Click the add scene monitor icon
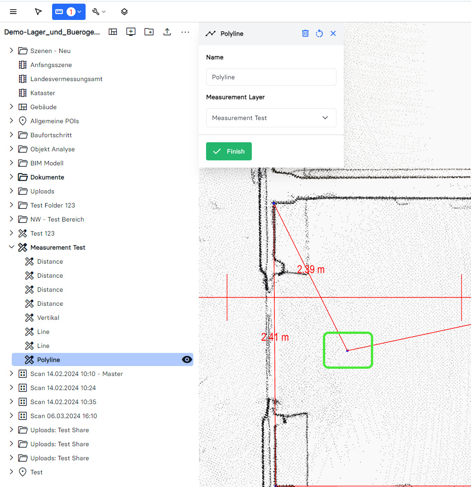 click(131, 32)
